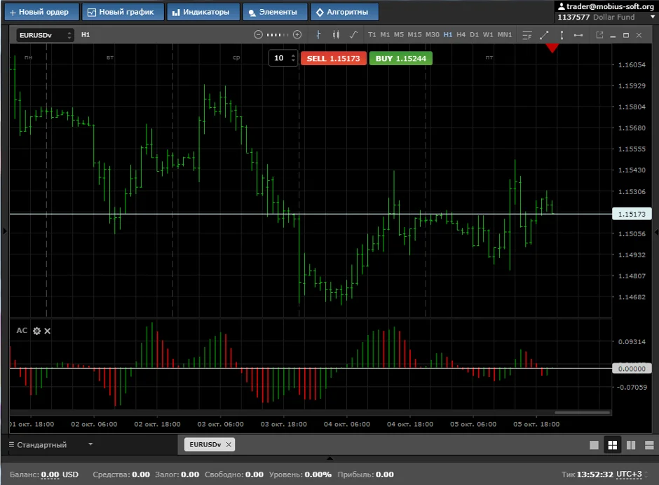Open AC indicator settings gear

point(36,332)
